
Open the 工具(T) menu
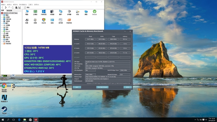pos(31,5)
